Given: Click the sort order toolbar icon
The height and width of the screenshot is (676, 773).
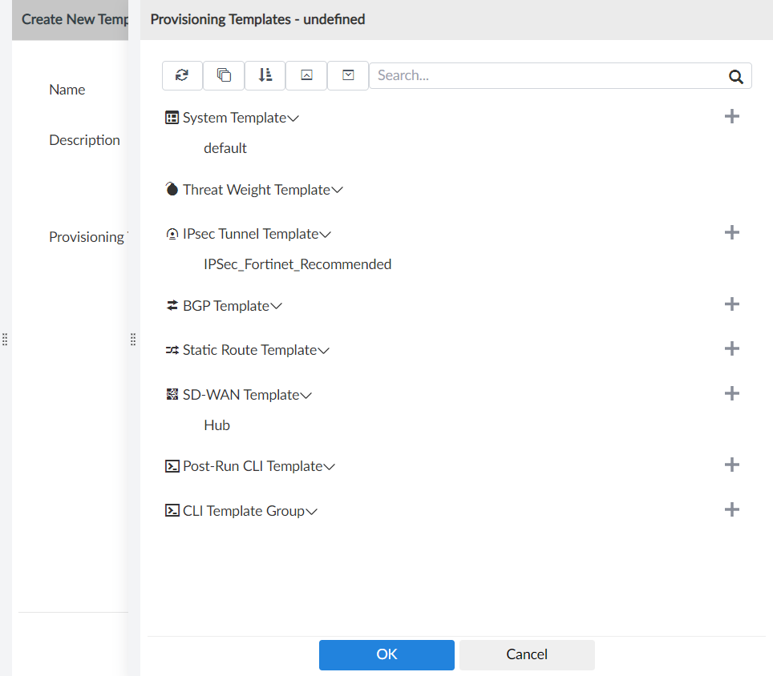Looking at the screenshot, I should (265, 75).
